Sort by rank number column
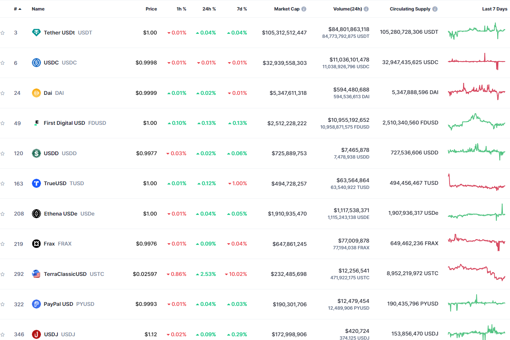Image resolution: width=510 pixels, height=340 pixels. (x=17, y=9)
